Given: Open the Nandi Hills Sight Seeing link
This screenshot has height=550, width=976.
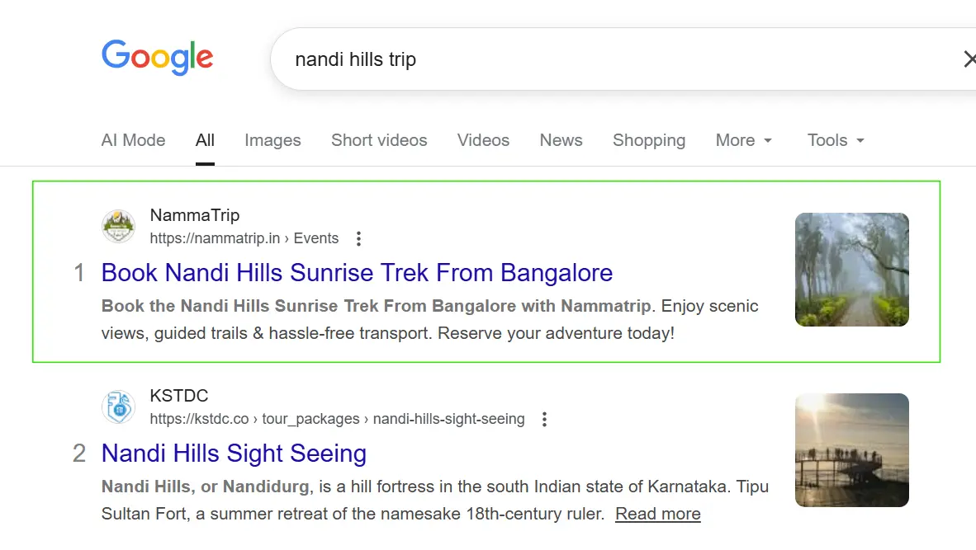Looking at the screenshot, I should tap(234, 454).
